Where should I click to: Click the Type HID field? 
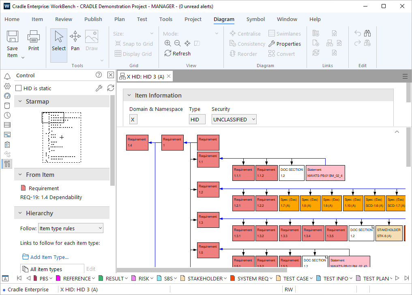[x=197, y=119]
